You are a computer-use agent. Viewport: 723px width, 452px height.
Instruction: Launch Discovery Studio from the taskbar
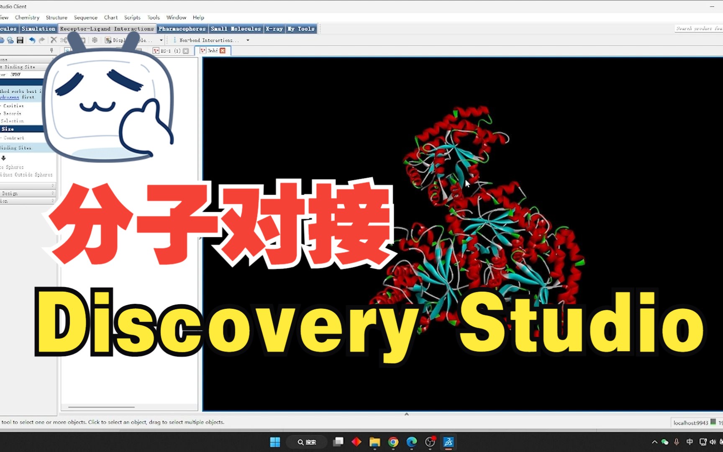[x=448, y=442]
